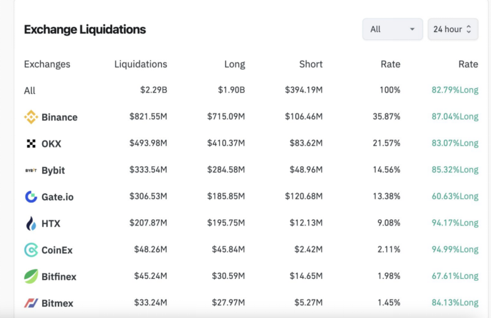
Task: Click the OKX logo icon
Action: (31, 144)
